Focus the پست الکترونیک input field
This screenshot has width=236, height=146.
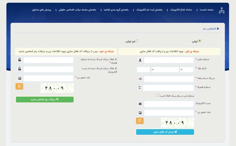pos(169,104)
